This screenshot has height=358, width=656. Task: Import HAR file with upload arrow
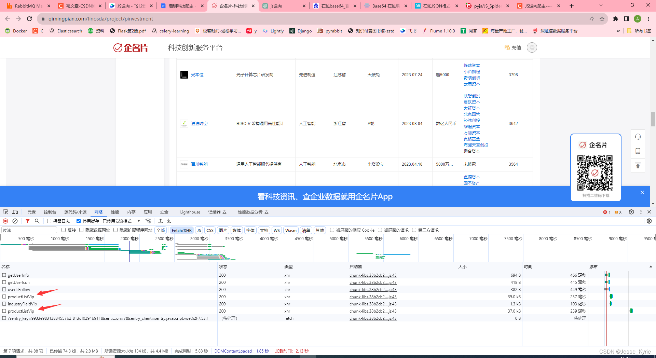(161, 221)
